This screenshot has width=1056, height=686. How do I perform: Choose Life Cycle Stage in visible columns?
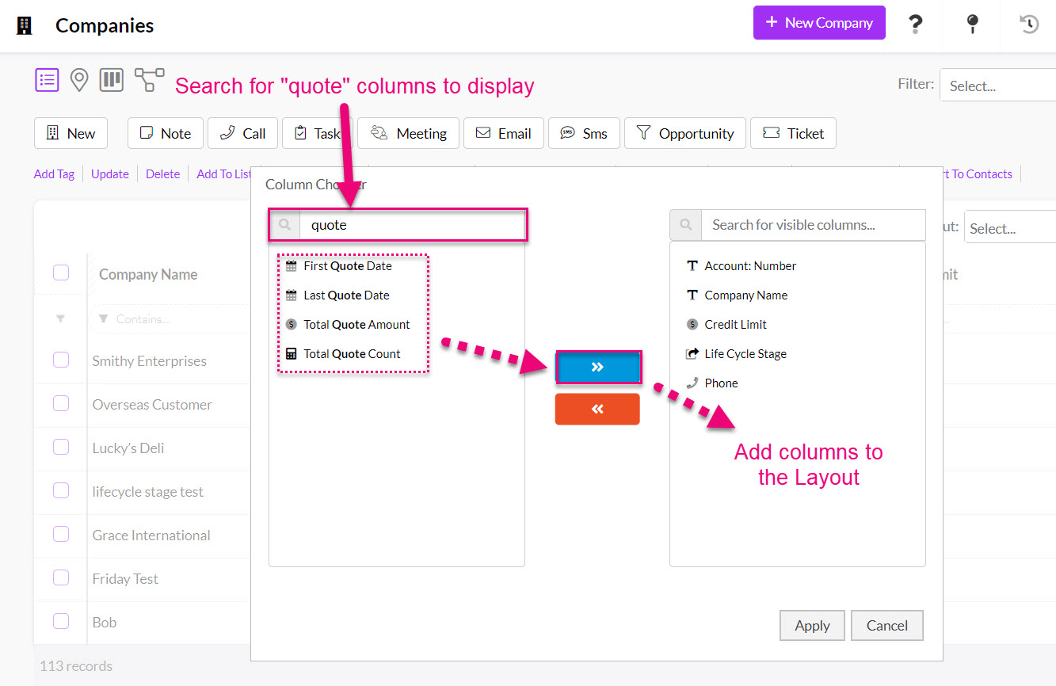click(745, 354)
